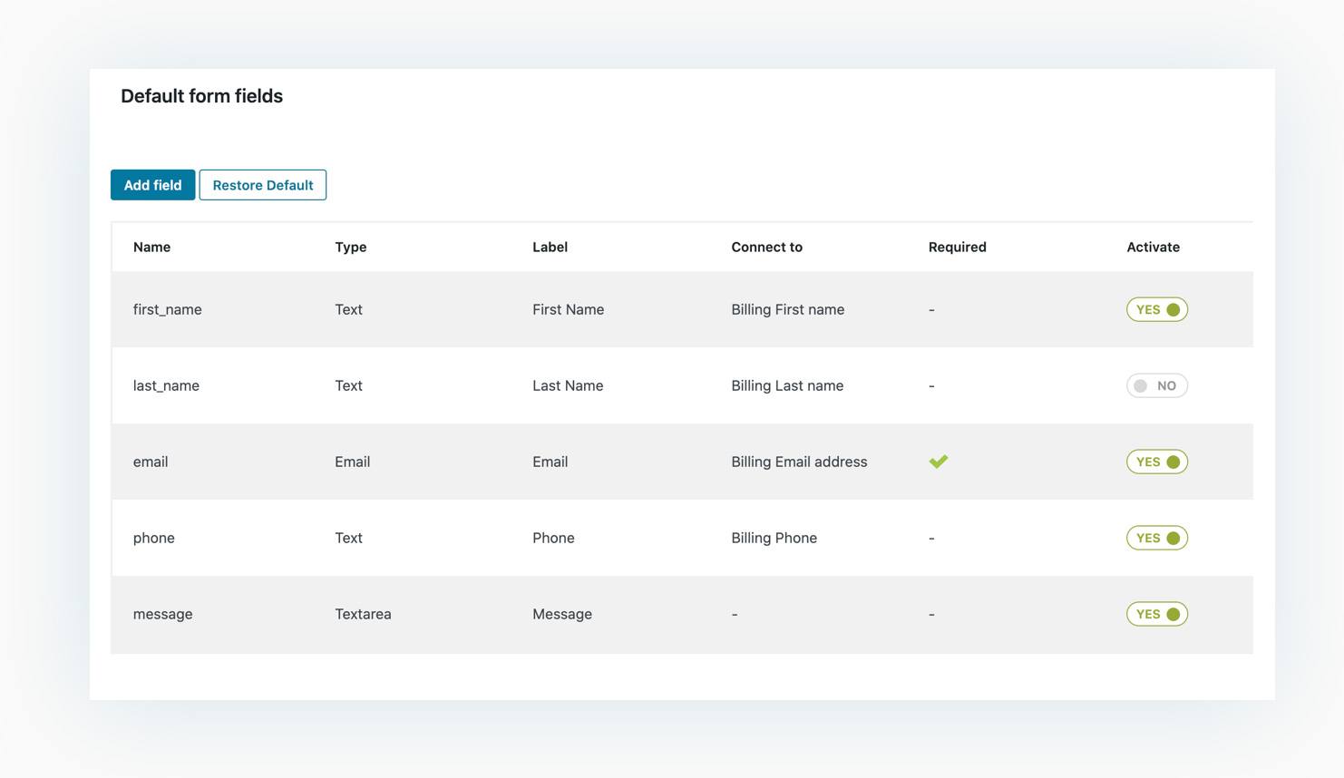The image size is (1344, 778).
Task: Click the Required column header
Action: click(957, 247)
